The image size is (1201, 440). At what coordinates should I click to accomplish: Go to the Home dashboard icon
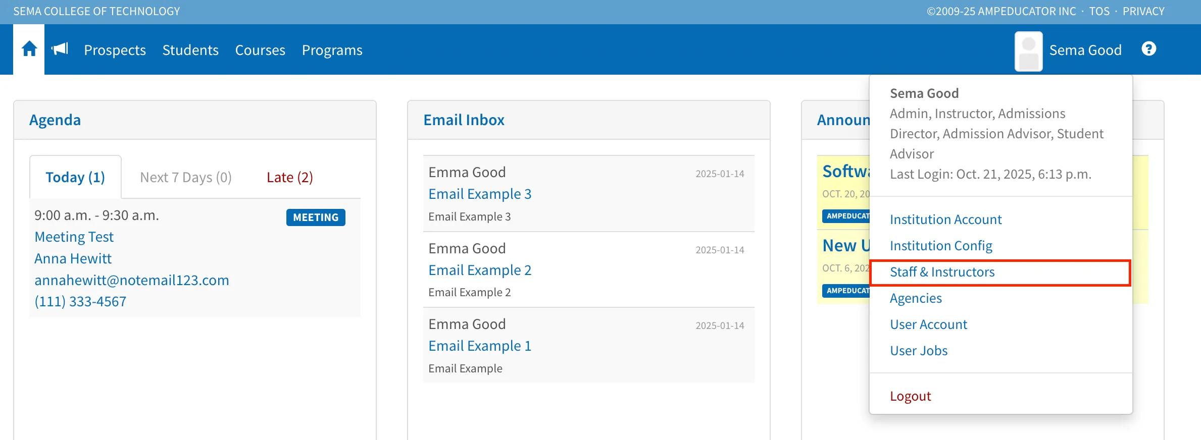click(29, 49)
